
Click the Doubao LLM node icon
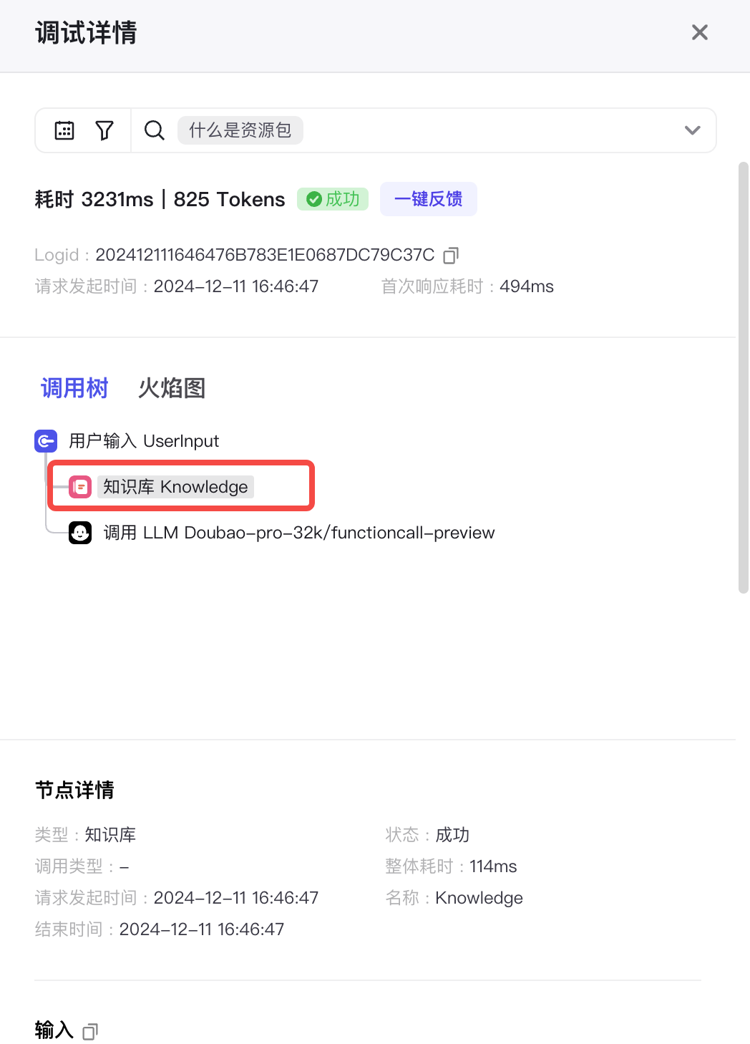click(80, 533)
